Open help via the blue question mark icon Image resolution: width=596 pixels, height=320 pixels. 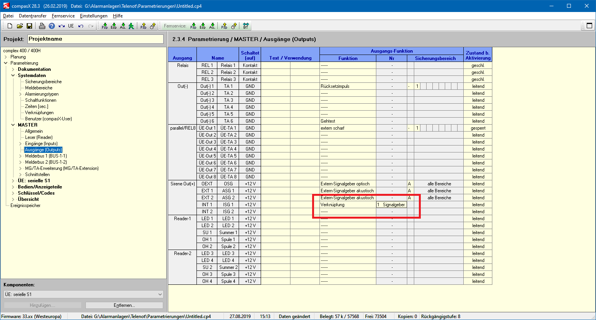(x=52, y=26)
